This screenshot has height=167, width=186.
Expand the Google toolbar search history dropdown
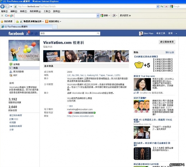click(x=98, y=15)
